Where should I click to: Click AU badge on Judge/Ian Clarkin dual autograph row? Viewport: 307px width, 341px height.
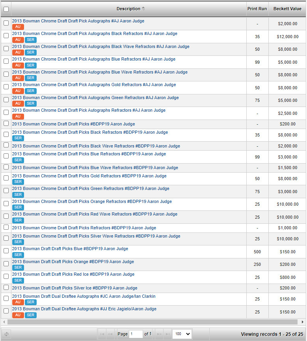pos(18,302)
